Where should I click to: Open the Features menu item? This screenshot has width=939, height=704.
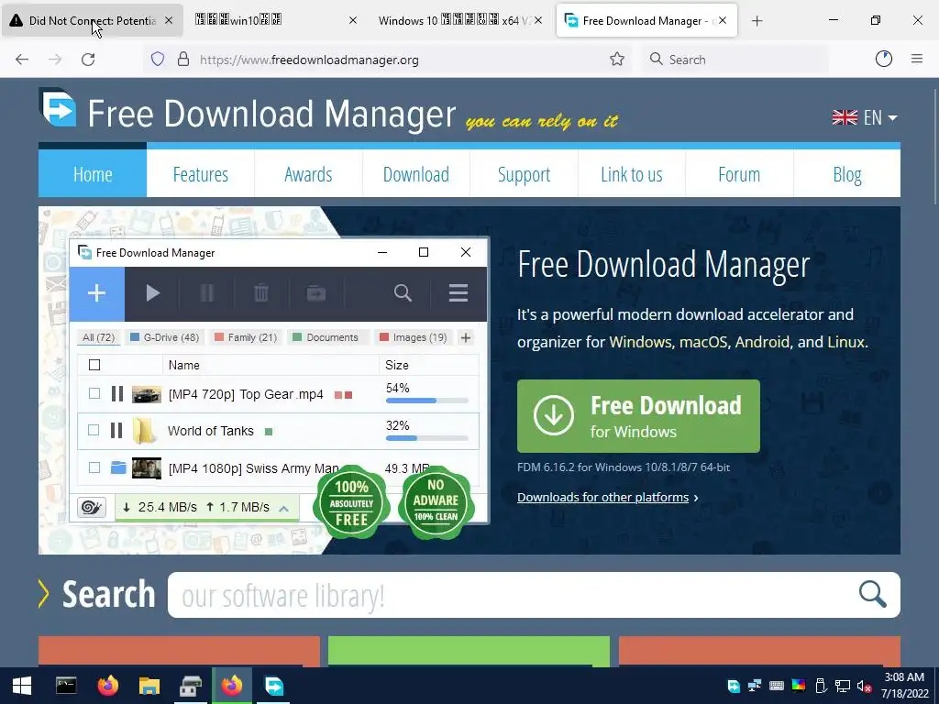pos(201,174)
